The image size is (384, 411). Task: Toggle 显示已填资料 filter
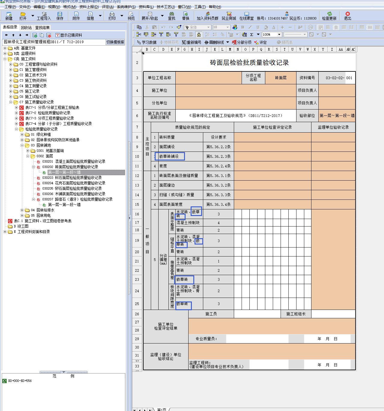[x=69, y=35]
